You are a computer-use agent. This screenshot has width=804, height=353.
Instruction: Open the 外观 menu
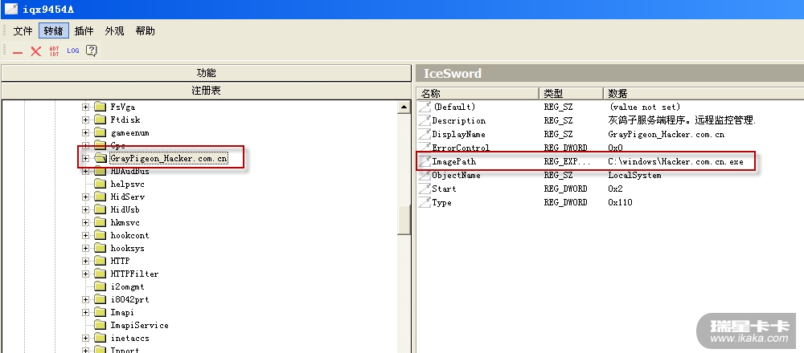coord(114,31)
